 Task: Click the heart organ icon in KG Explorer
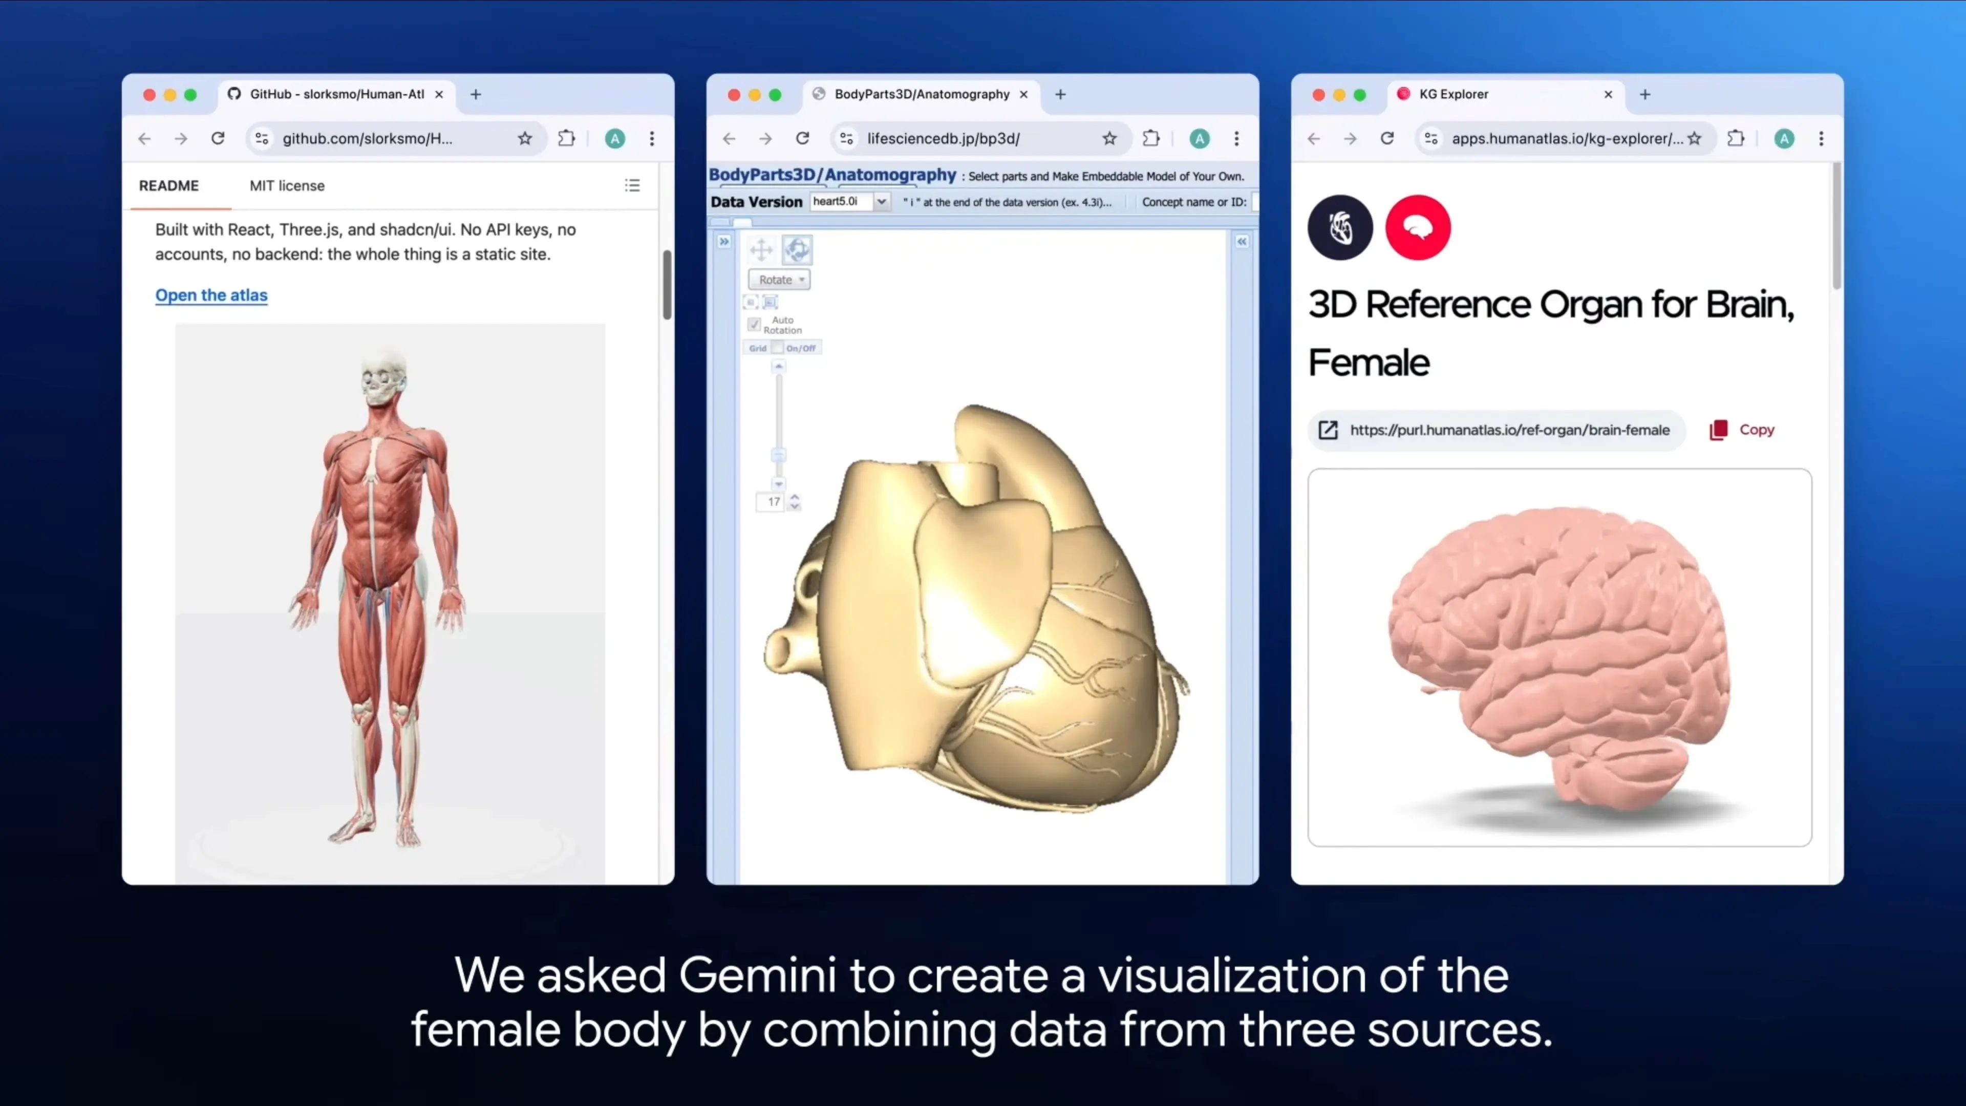pos(1340,227)
